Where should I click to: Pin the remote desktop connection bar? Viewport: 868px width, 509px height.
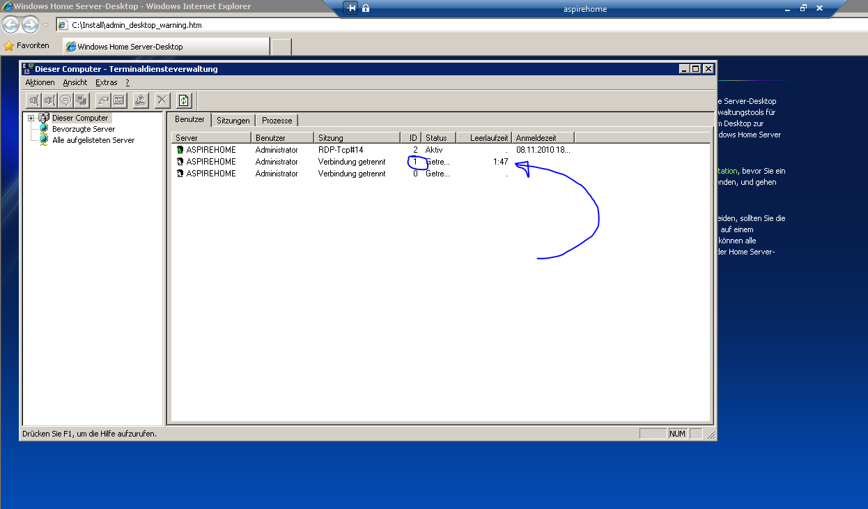point(351,8)
